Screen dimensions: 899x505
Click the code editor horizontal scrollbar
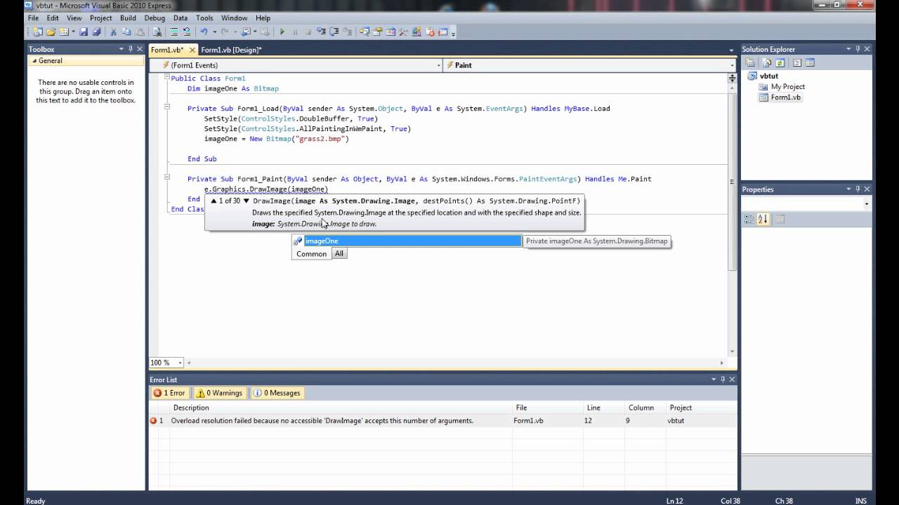[x=455, y=363]
